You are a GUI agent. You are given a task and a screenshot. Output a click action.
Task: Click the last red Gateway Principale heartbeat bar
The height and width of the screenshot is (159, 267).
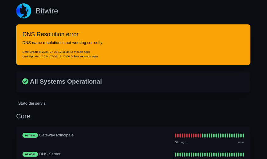tap(200, 136)
